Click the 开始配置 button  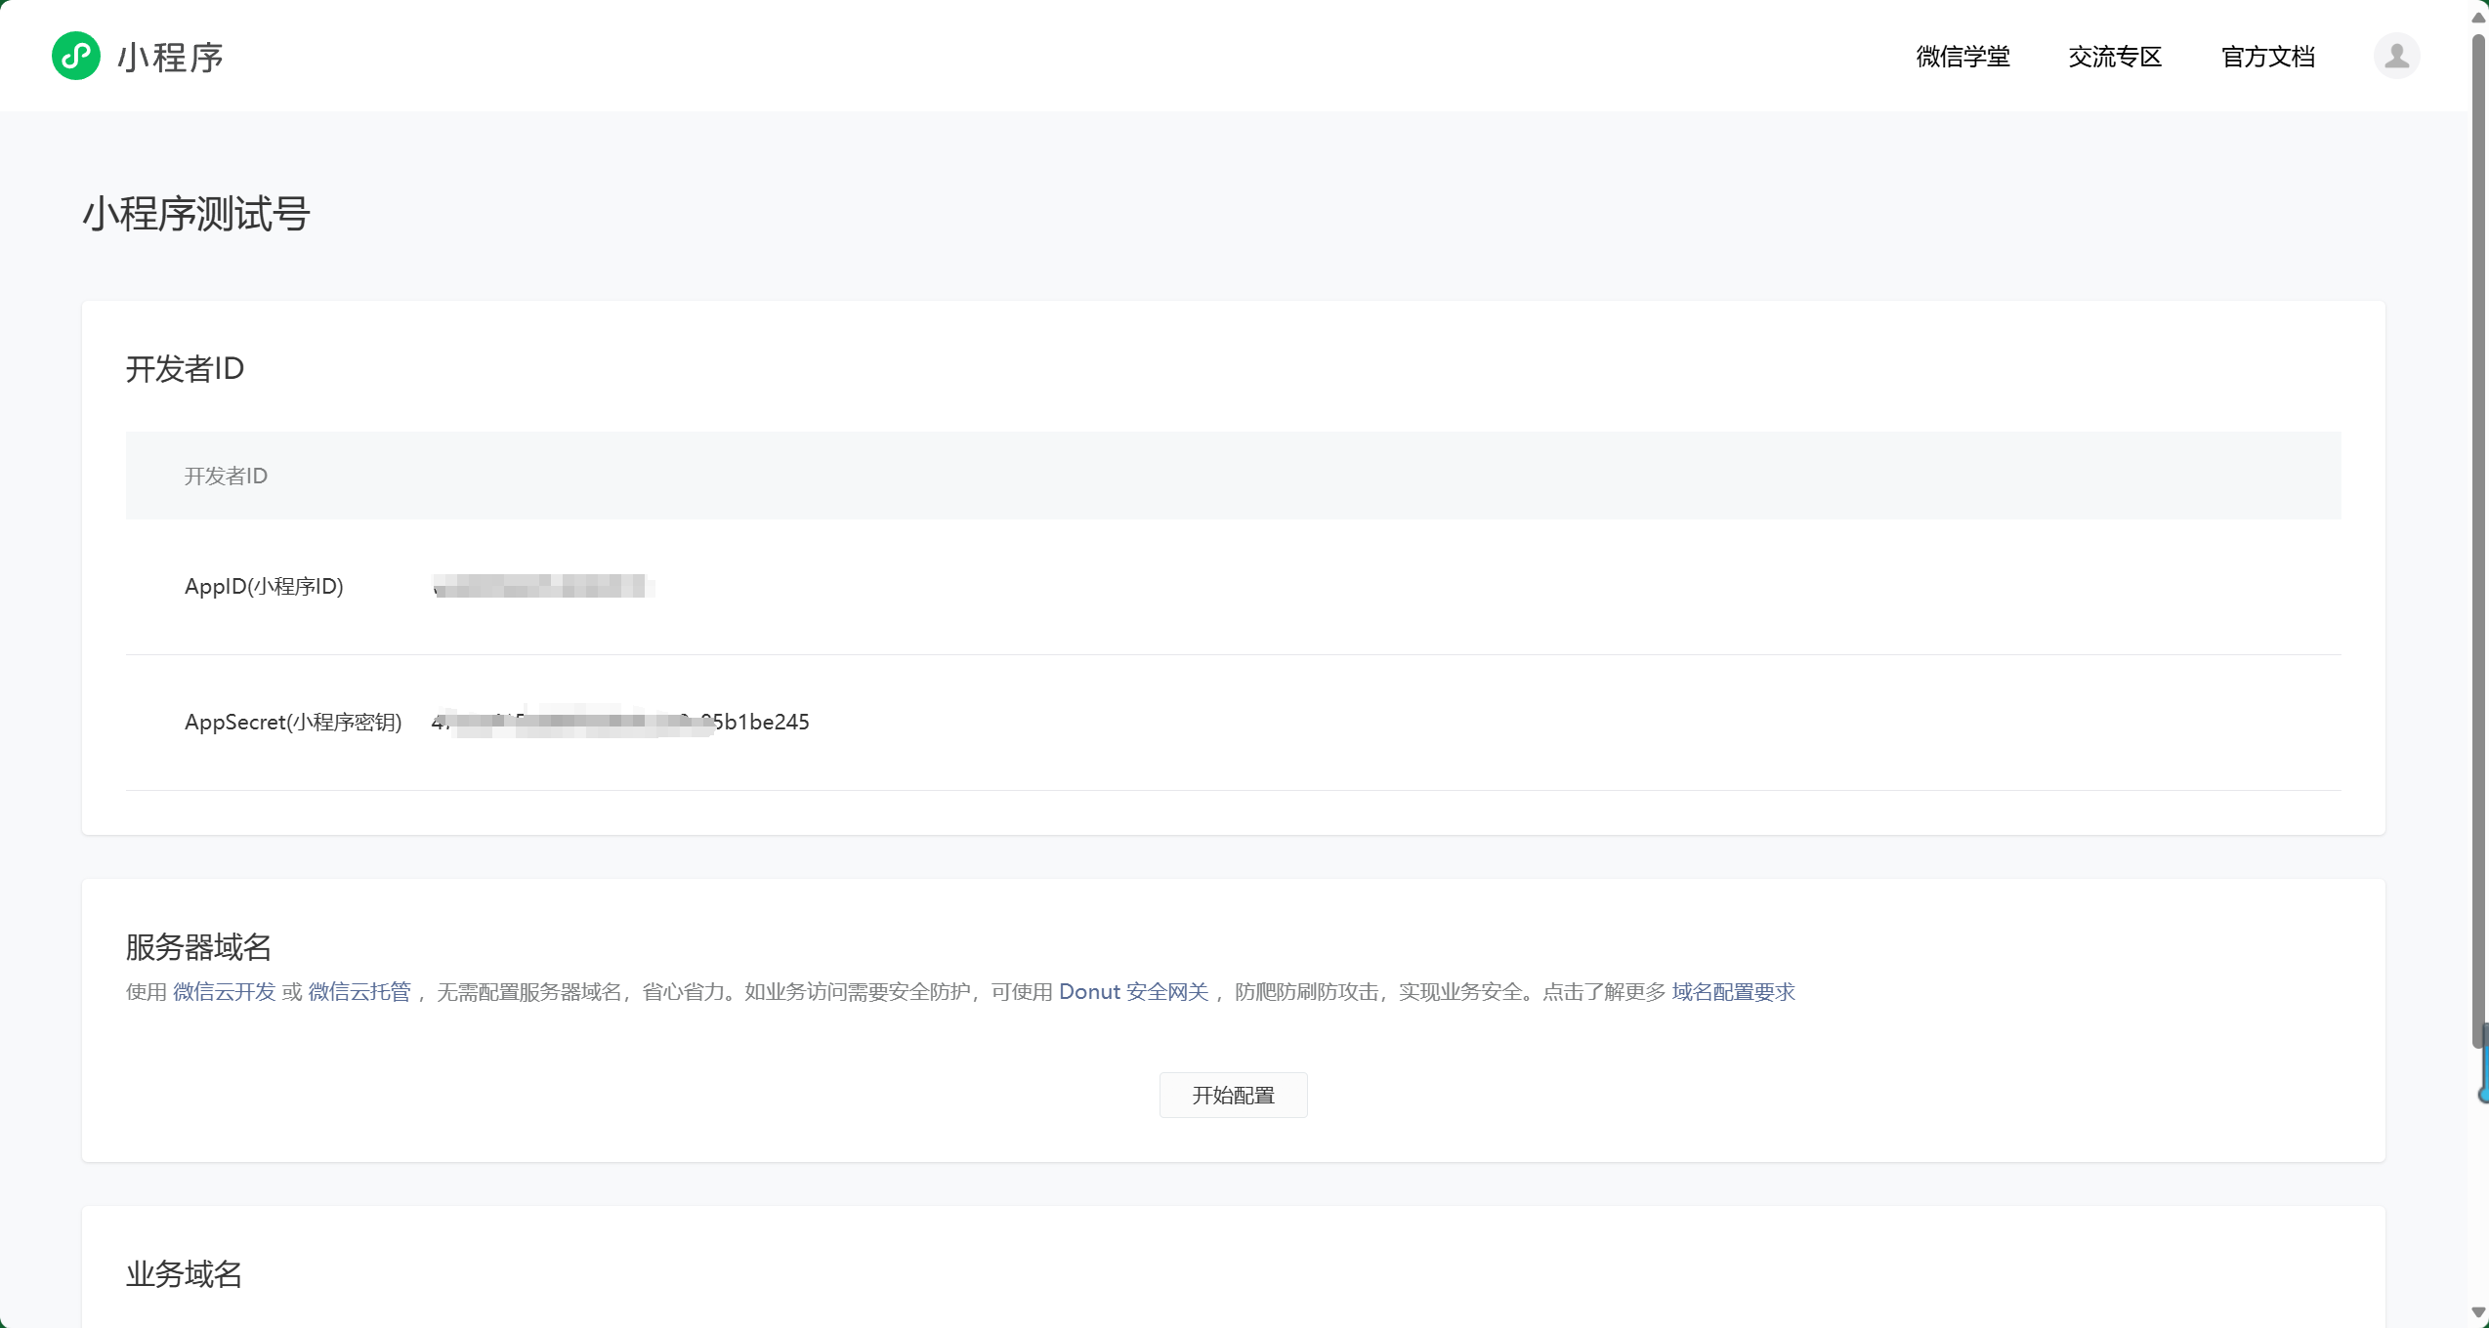[1233, 1095]
